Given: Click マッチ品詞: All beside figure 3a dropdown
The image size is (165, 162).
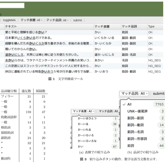Looking at the screenshot, I should pos(108,111).
